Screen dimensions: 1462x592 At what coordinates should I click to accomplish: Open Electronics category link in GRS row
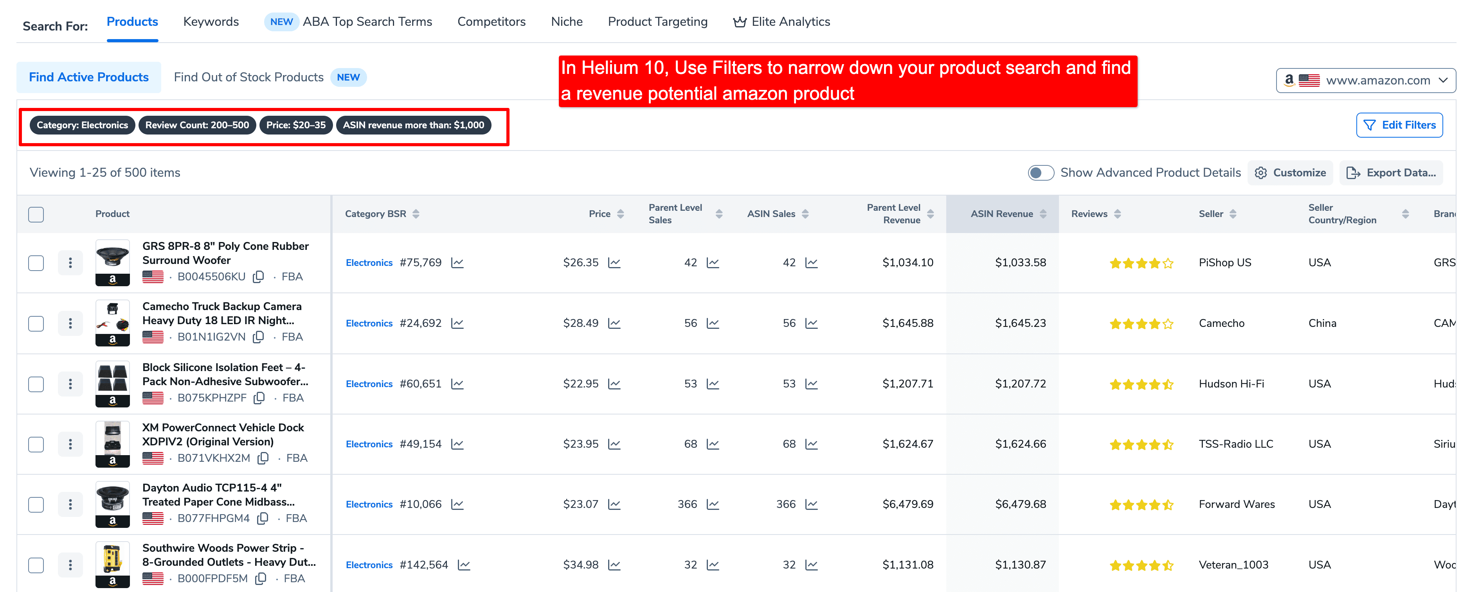pyautogui.click(x=369, y=262)
